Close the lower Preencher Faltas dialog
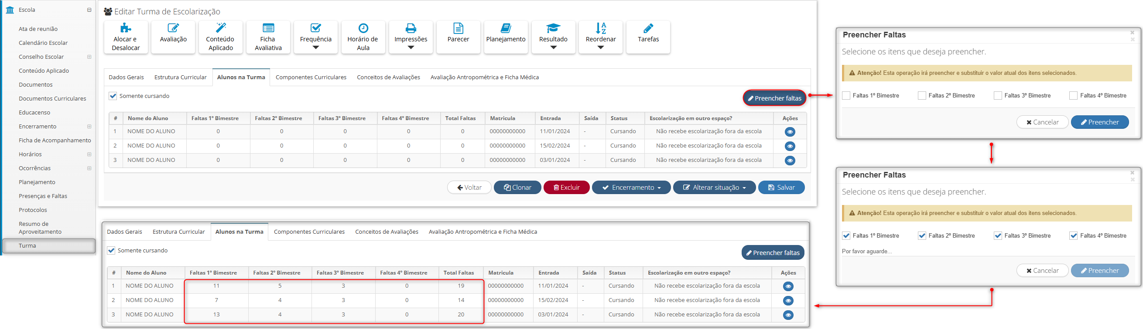This screenshot has height=329, width=1143. [x=1132, y=173]
